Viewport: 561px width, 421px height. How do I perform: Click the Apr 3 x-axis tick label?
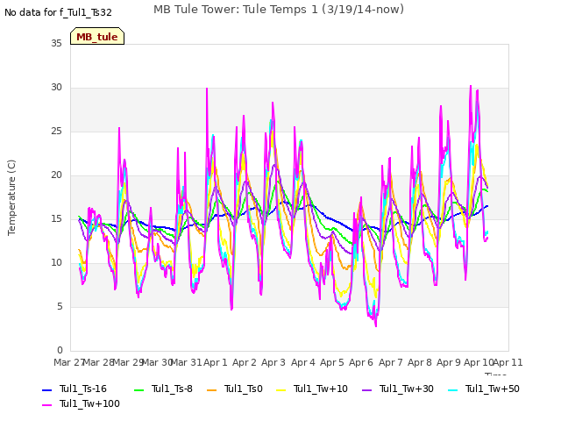(x=273, y=362)
